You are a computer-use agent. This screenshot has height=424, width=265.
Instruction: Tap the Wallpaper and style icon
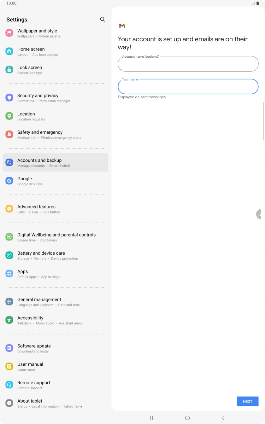coord(9,33)
